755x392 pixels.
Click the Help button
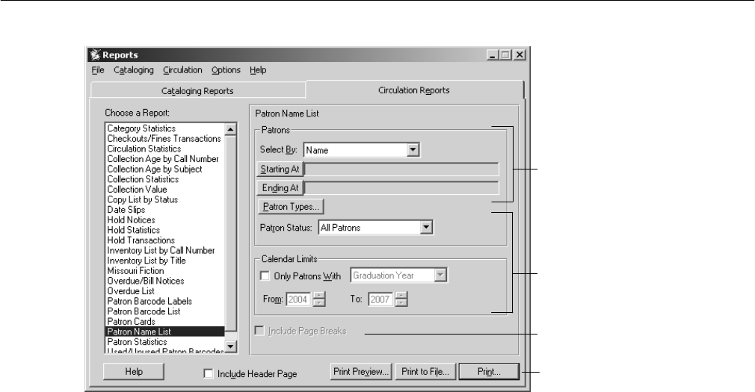tap(133, 372)
